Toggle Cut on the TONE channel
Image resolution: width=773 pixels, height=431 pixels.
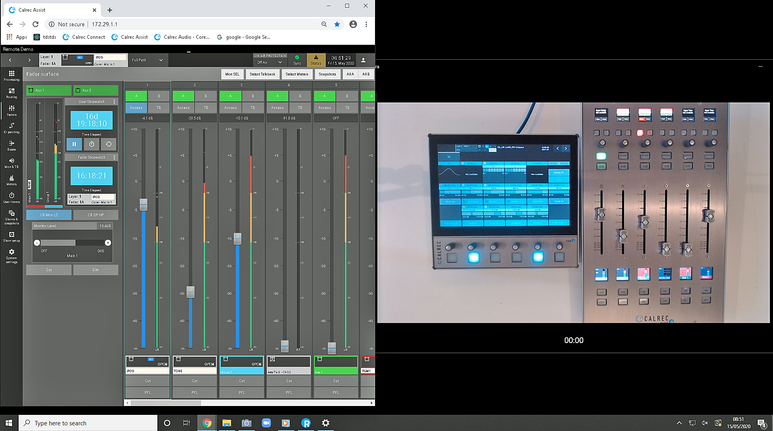[195, 381]
